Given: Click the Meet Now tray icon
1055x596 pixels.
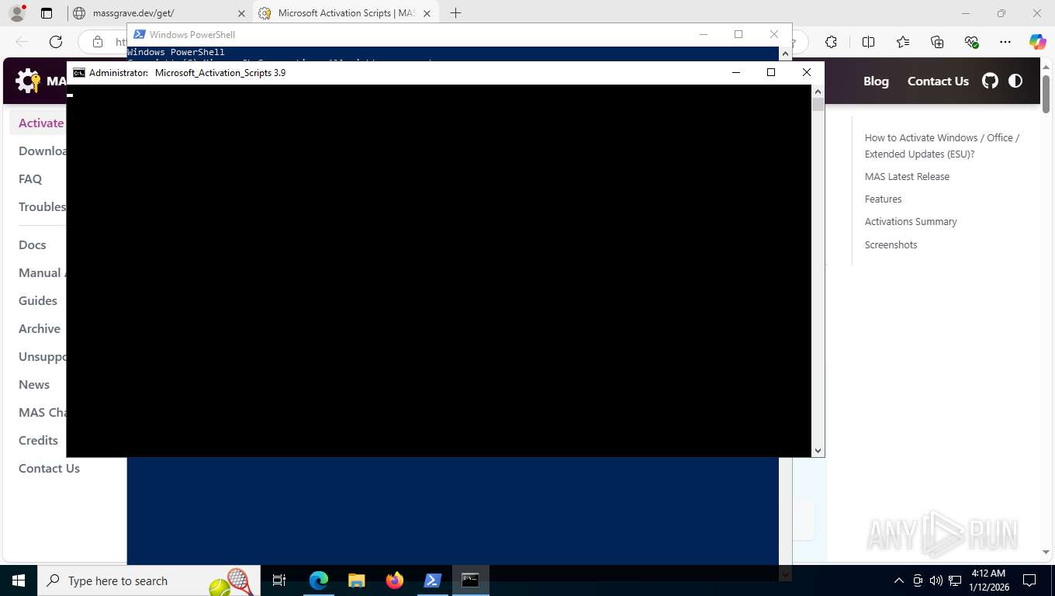Looking at the screenshot, I should coord(918,580).
